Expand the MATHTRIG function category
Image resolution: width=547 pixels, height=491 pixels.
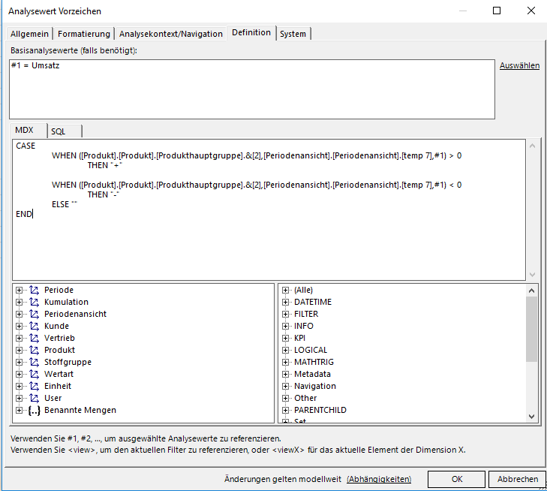pyautogui.click(x=286, y=362)
